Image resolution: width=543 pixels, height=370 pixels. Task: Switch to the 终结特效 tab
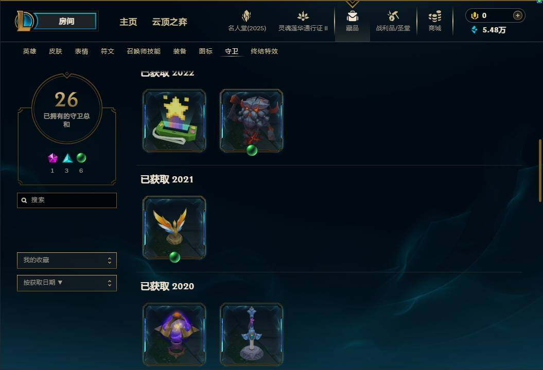(x=264, y=51)
